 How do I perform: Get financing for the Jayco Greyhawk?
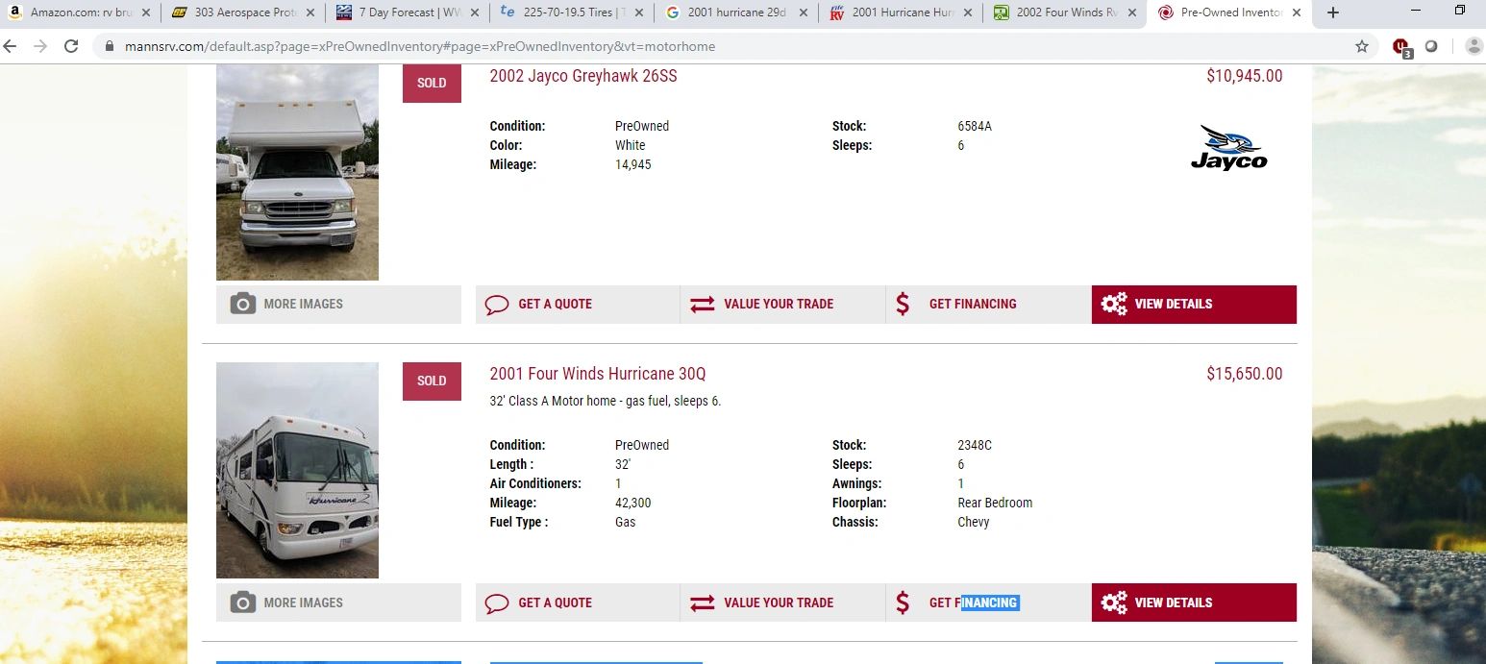coord(988,304)
